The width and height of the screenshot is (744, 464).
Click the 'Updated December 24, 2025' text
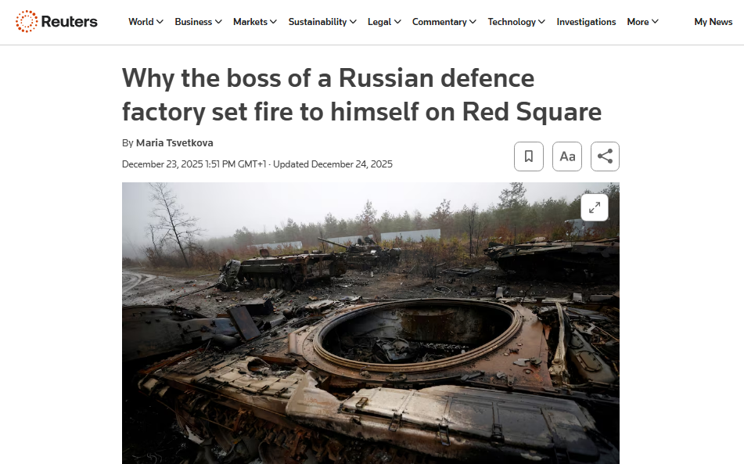coord(332,164)
